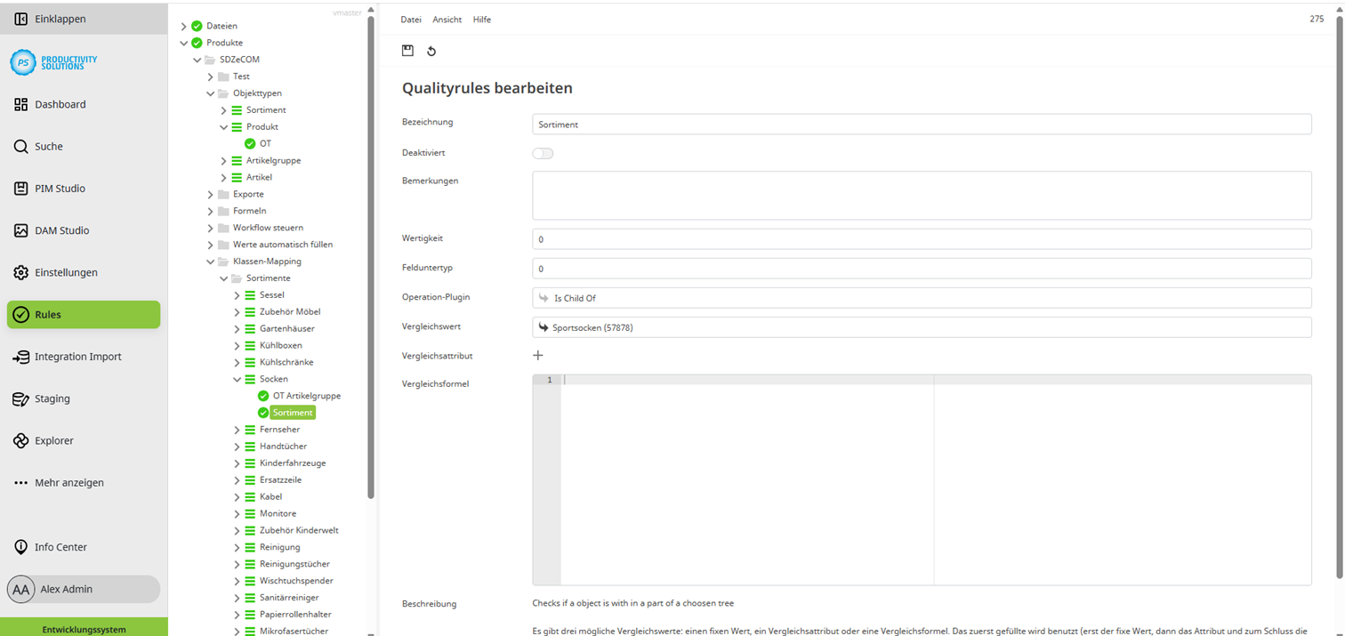Viewport: 1345px width, 636px height.
Task: Click the reload icon next to save
Action: point(431,51)
